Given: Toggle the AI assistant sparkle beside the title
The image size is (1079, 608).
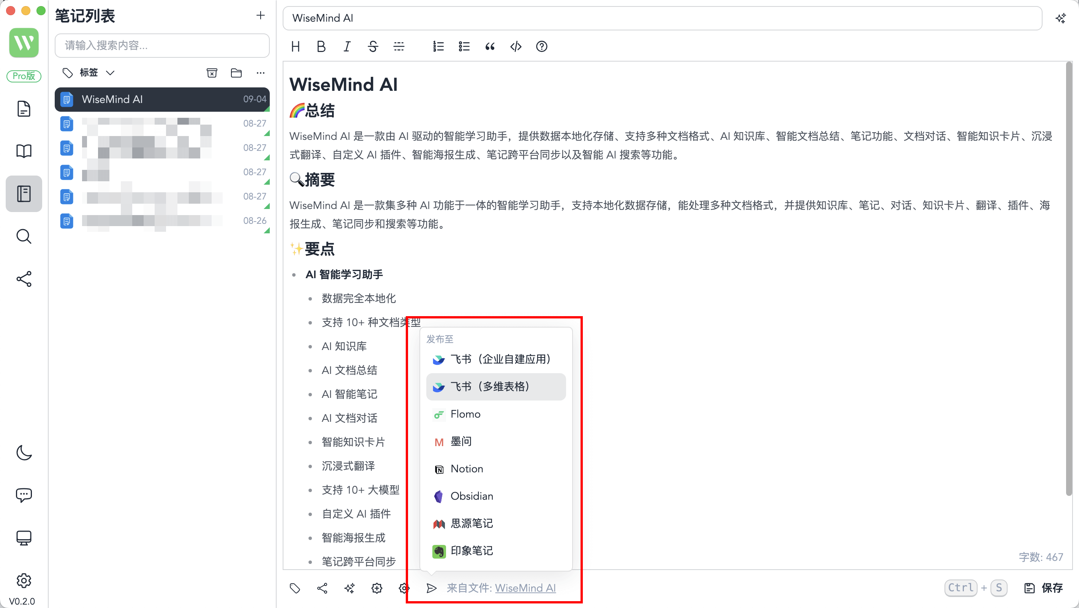Looking at the screenshot, I should point(1060,18).
